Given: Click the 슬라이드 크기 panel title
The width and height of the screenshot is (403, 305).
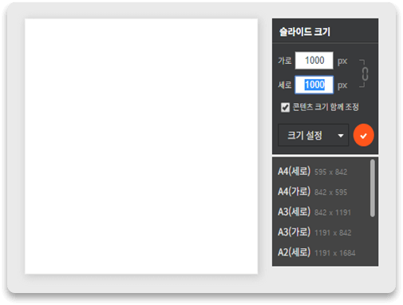Looking at the screenshot, I should click(305, 32).
